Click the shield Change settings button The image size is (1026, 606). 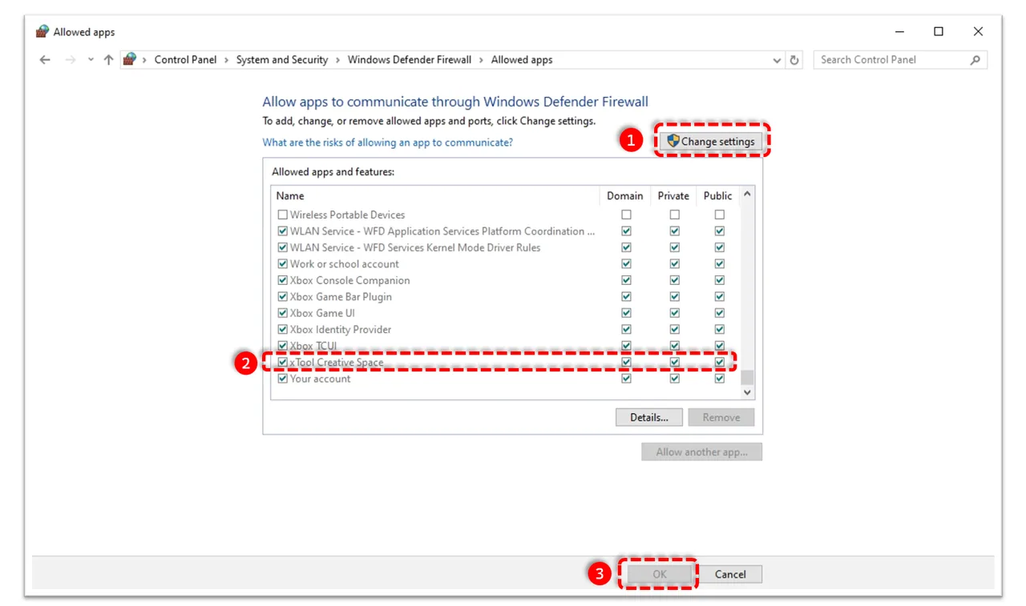711,141
